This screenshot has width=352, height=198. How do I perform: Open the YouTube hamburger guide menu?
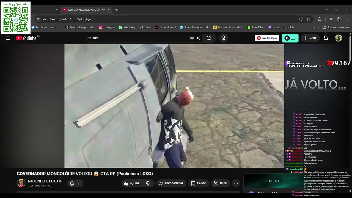(8, 38)
